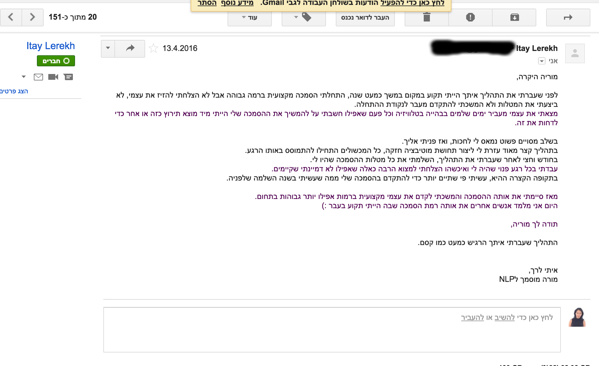
Task: Click the trash delete icon
Action: pyautogui.click(x=426, y=18)
